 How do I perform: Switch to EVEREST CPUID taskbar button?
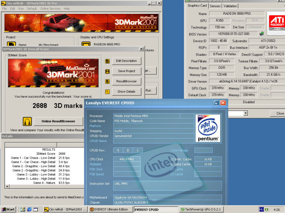156,209
